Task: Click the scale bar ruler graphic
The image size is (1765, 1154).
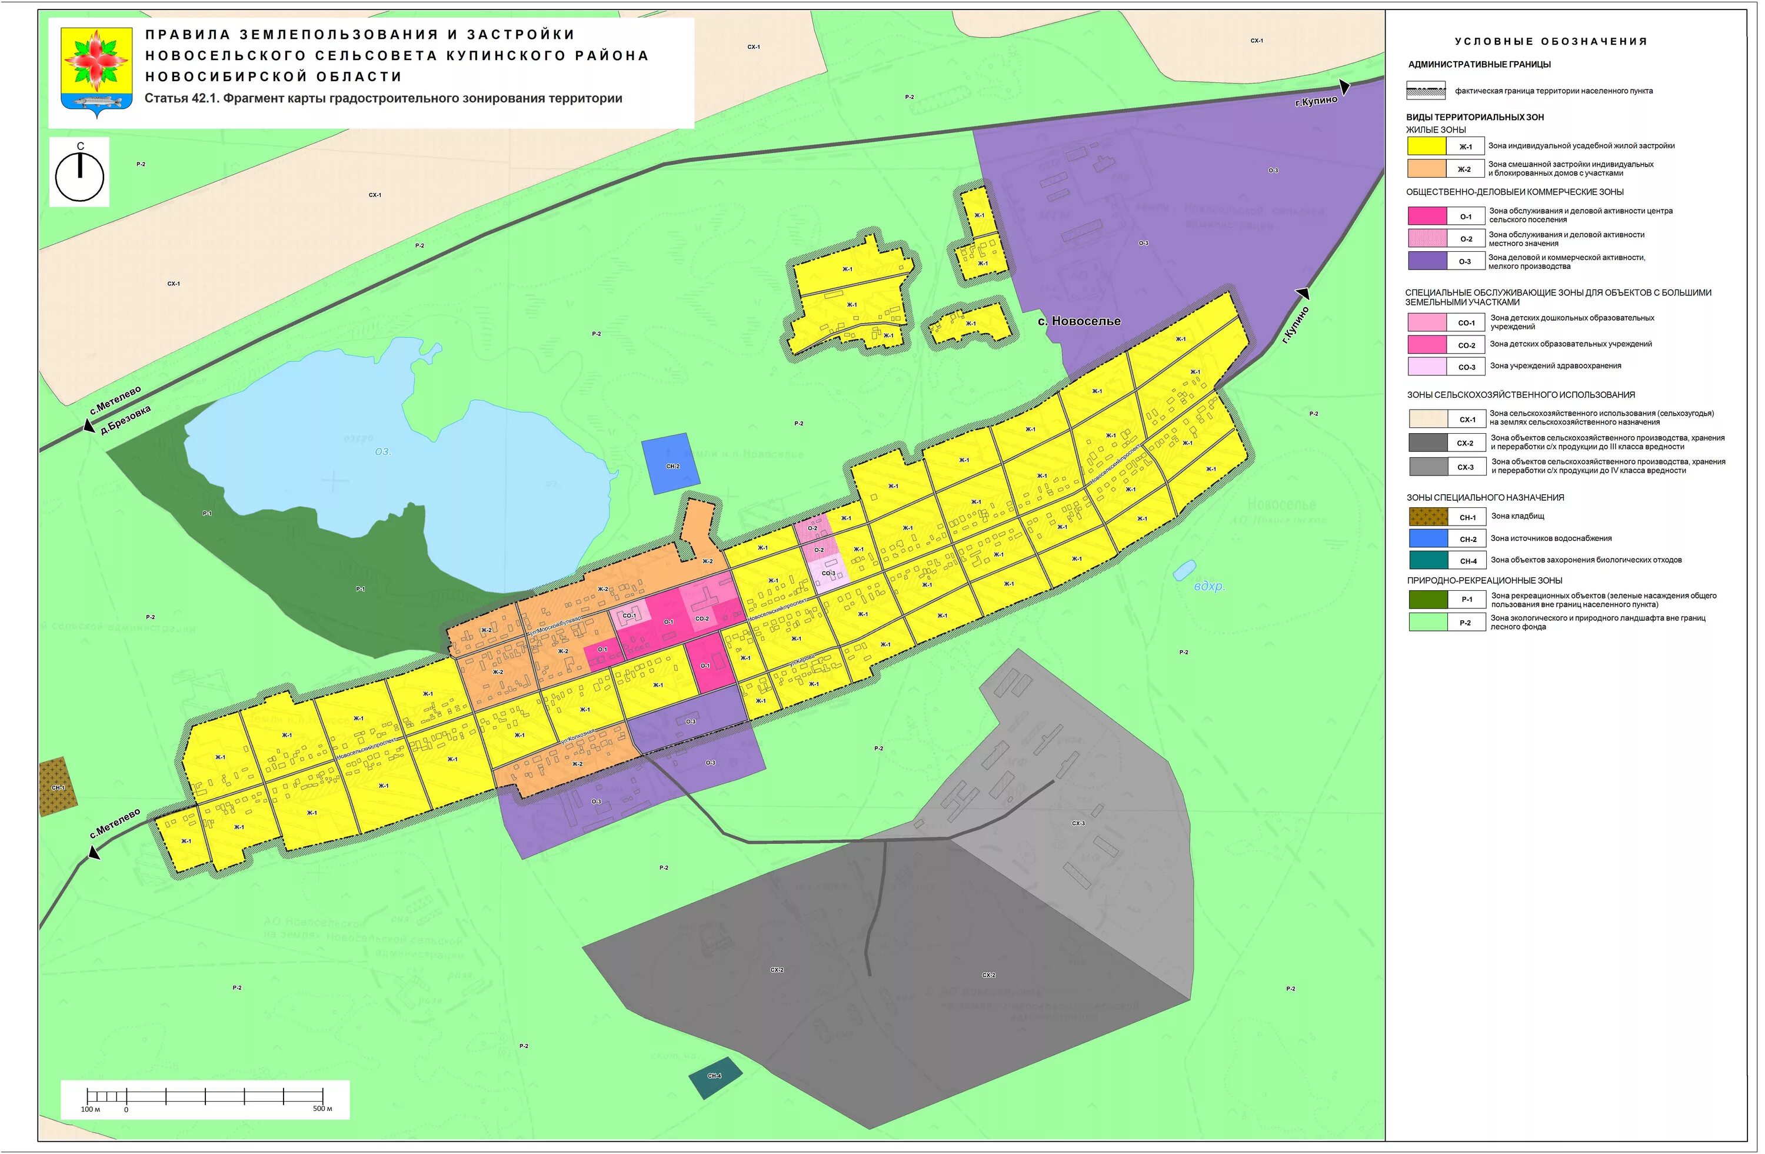Action: click(205, 1096)
